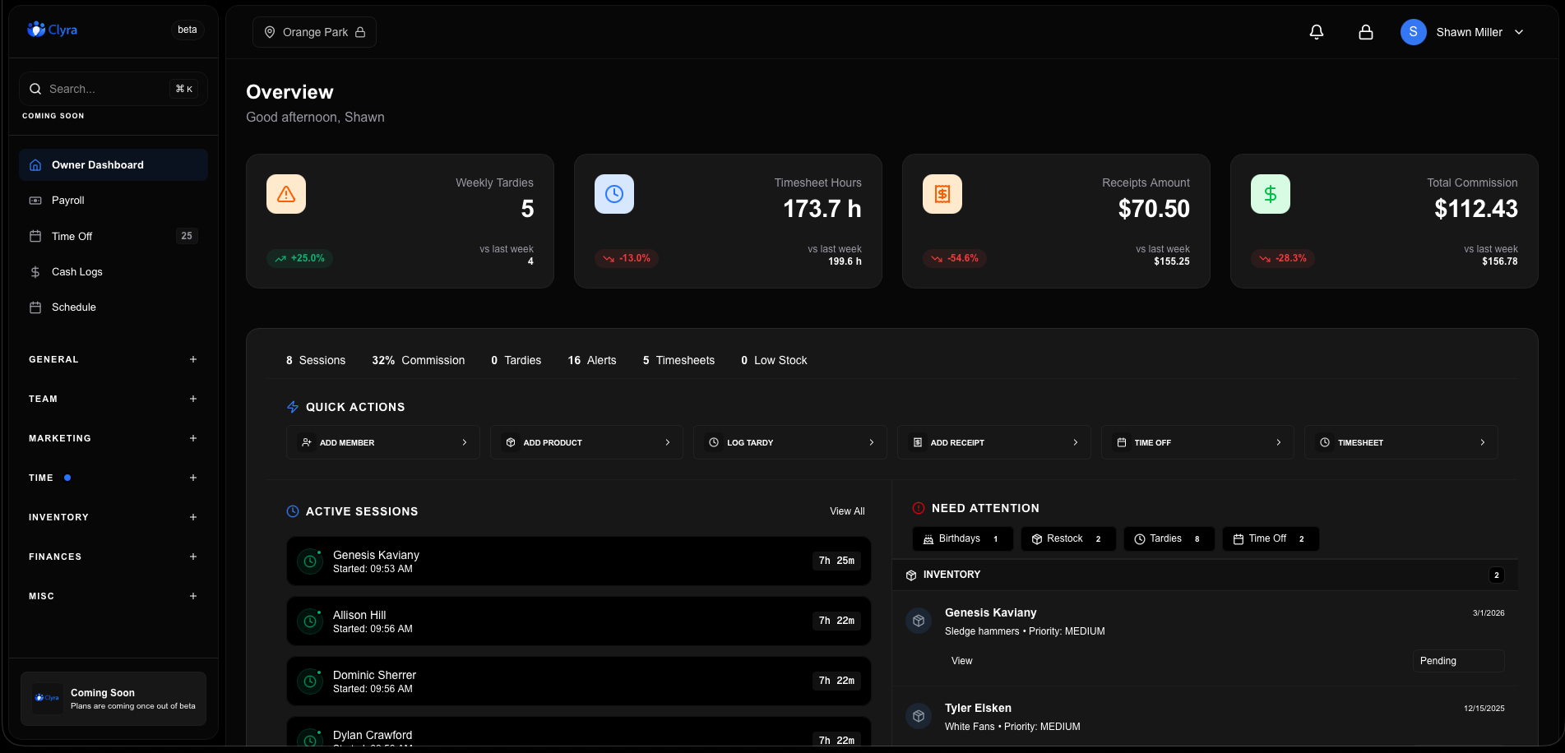Click the +25.0% trend badge on Weekly Tardies
The height and width of the screenshot is (753, 1565).
click(x=299, y=257)
